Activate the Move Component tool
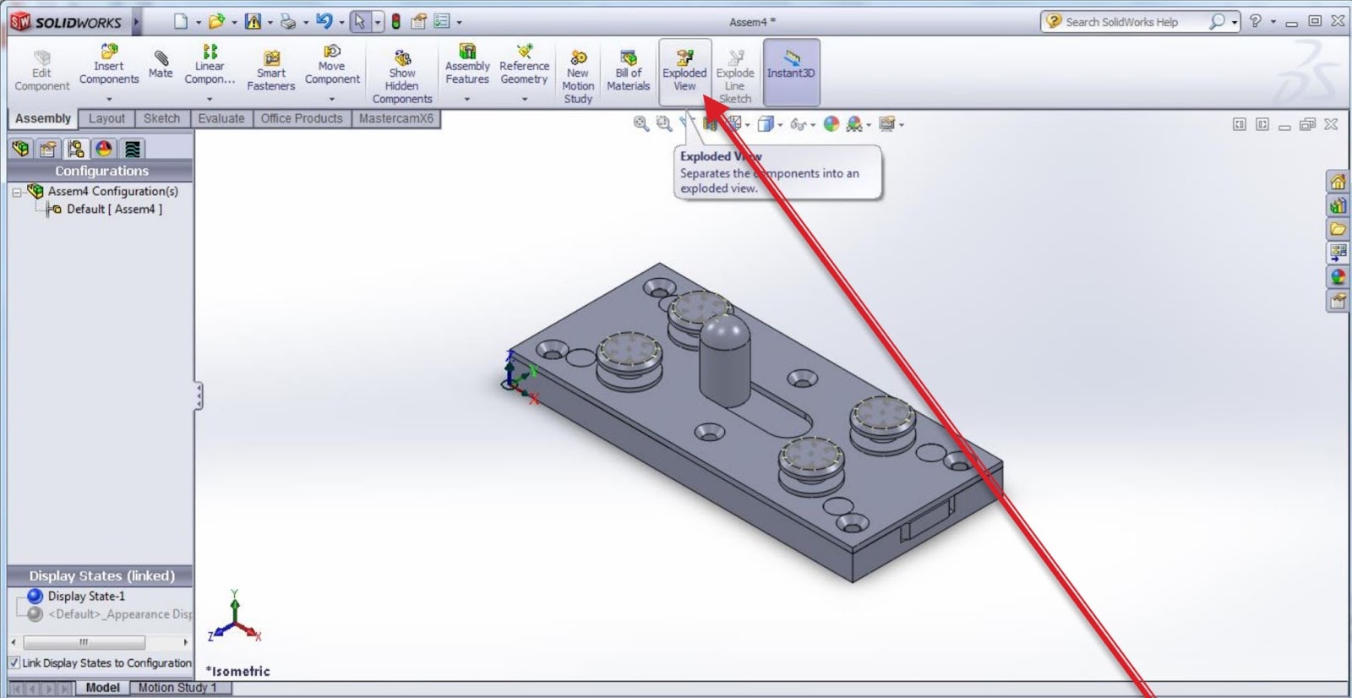Image resolution: width=1352 pixels, height=698 pixels. 332,65
